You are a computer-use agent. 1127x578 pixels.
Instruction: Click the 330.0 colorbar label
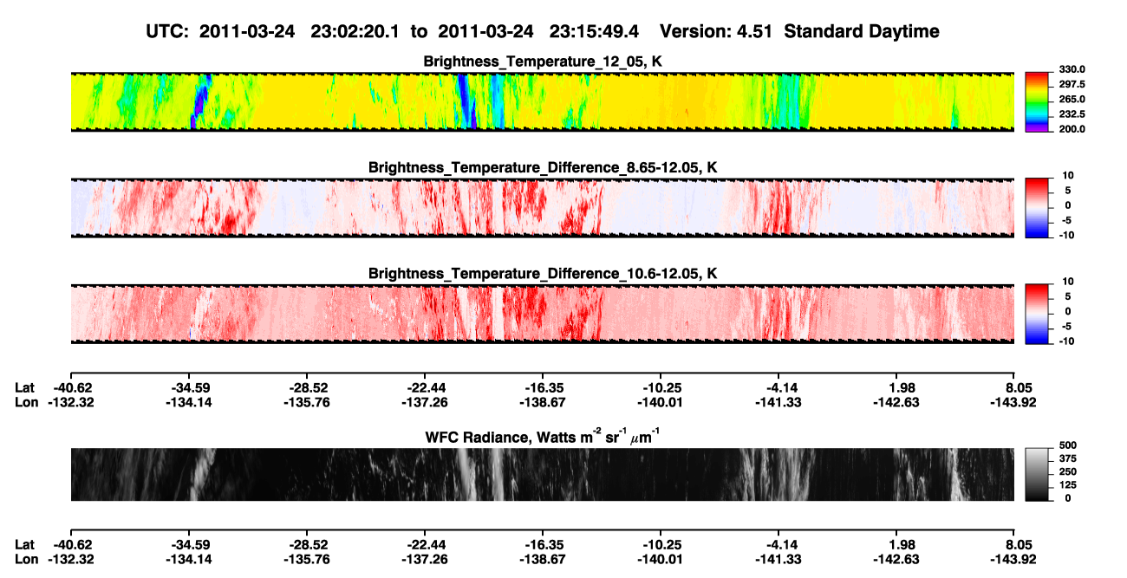click(1072, 69)
